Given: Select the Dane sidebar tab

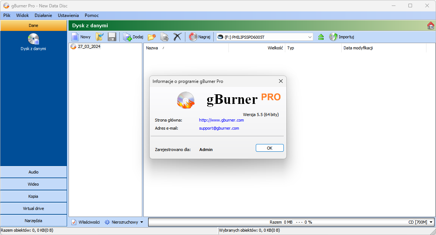Looking at the screenshot, I should coord(34,25).
